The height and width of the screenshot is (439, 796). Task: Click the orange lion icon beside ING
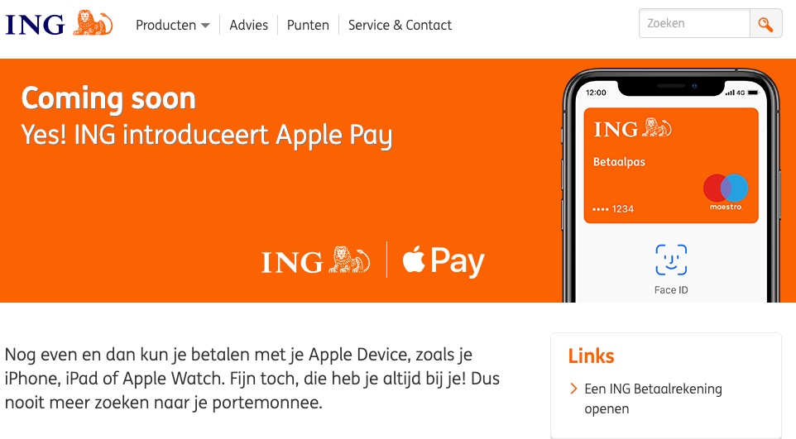tap(93, 23)
